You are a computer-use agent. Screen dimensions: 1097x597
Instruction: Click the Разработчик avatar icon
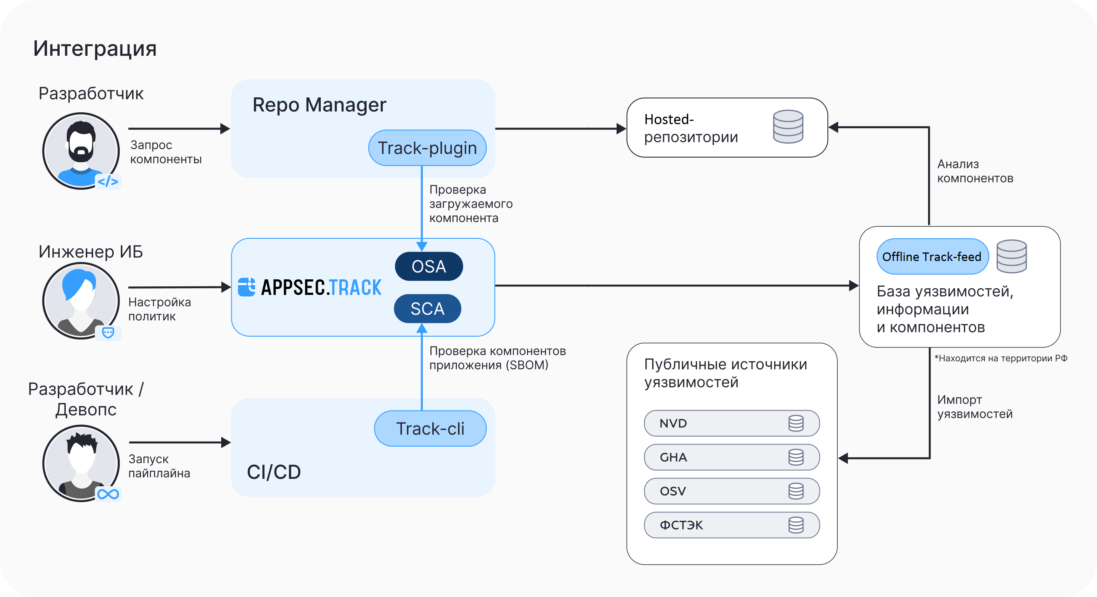[81, 151]
